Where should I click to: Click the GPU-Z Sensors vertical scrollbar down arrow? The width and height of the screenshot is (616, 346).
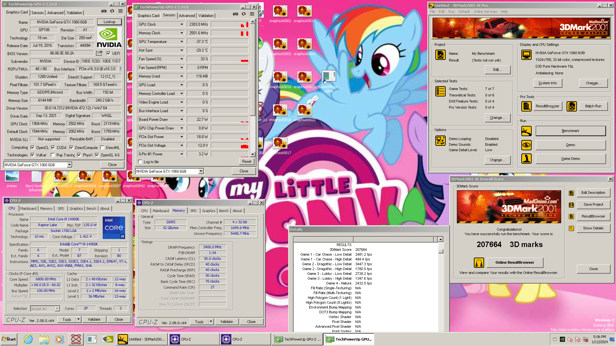click(x=253, y=154)
